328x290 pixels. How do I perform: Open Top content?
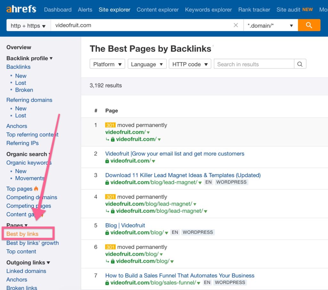[x=21, y=252]
